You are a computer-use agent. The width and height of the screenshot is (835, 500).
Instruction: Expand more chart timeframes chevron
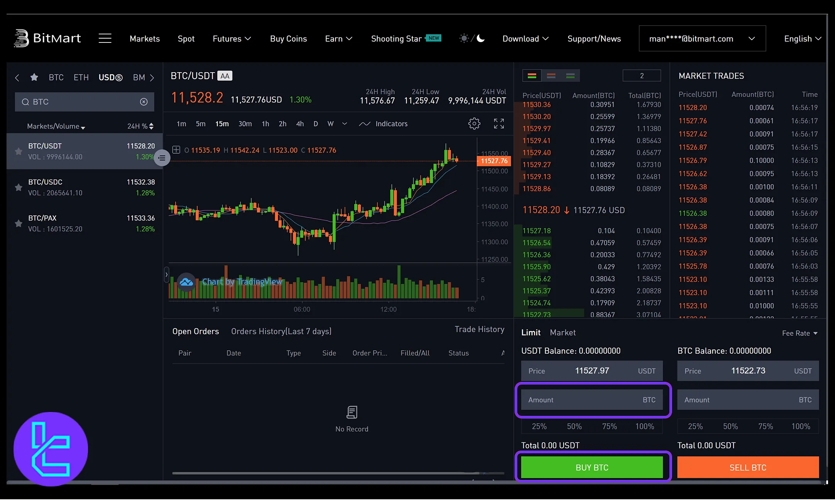345,124
